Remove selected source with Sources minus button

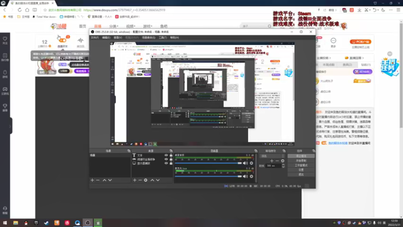pyautogui.click(x=140, y=180)
